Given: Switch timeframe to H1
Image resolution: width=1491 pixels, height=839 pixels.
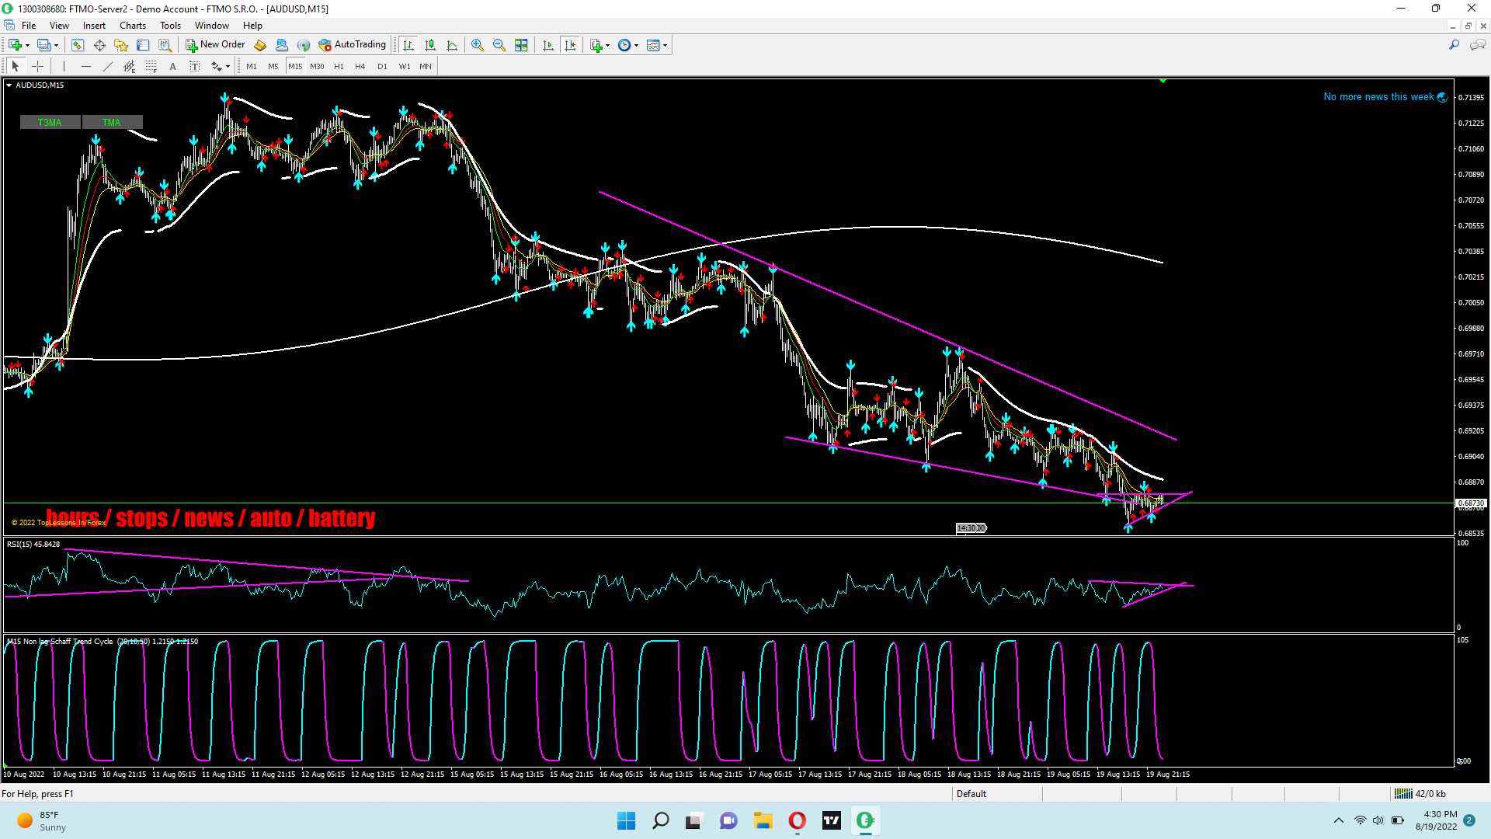Looking at the screenshot, I should (339, 67).
